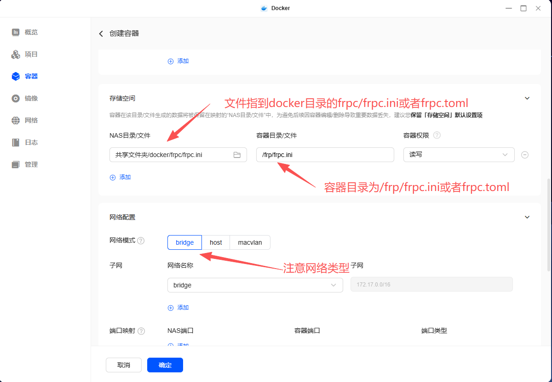Remove the storage mapping with minus icon
This screenshot has width=552, height=382.
(x=524, y=155)
